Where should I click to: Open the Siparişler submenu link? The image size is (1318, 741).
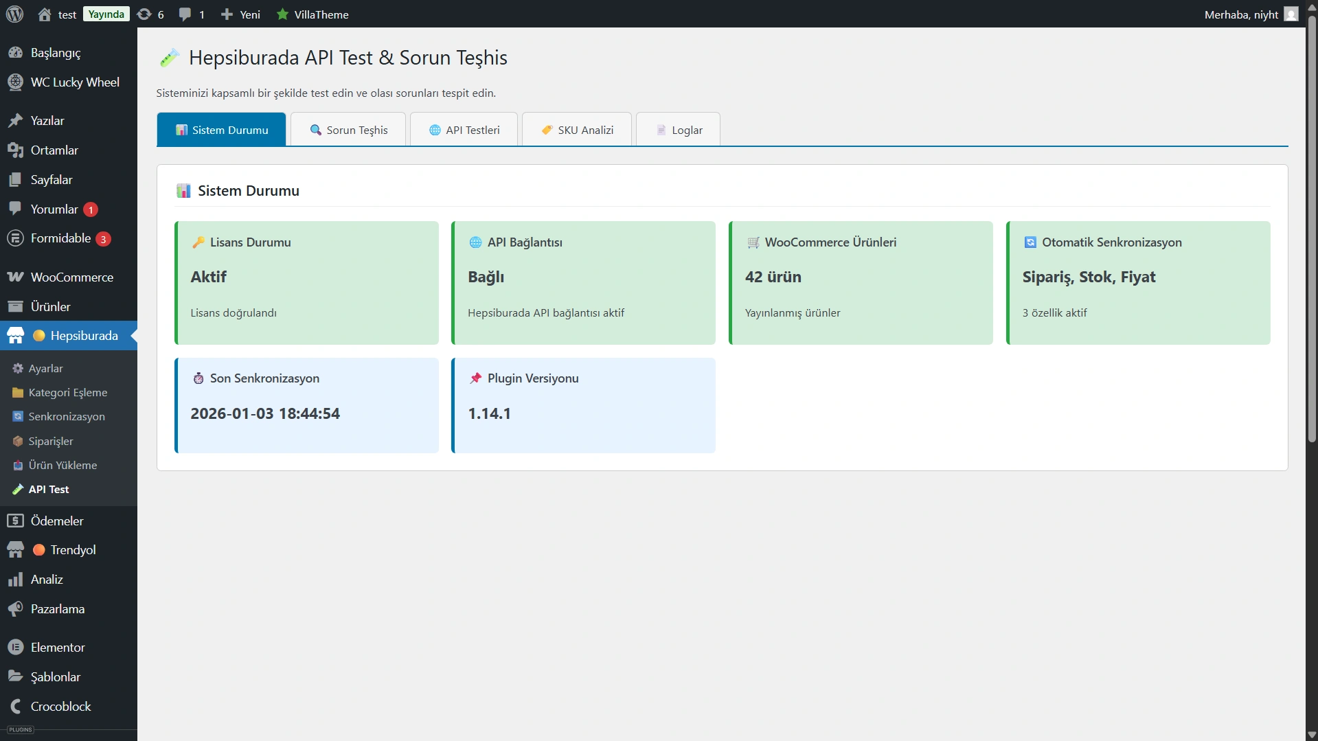[x=50, y=441]
